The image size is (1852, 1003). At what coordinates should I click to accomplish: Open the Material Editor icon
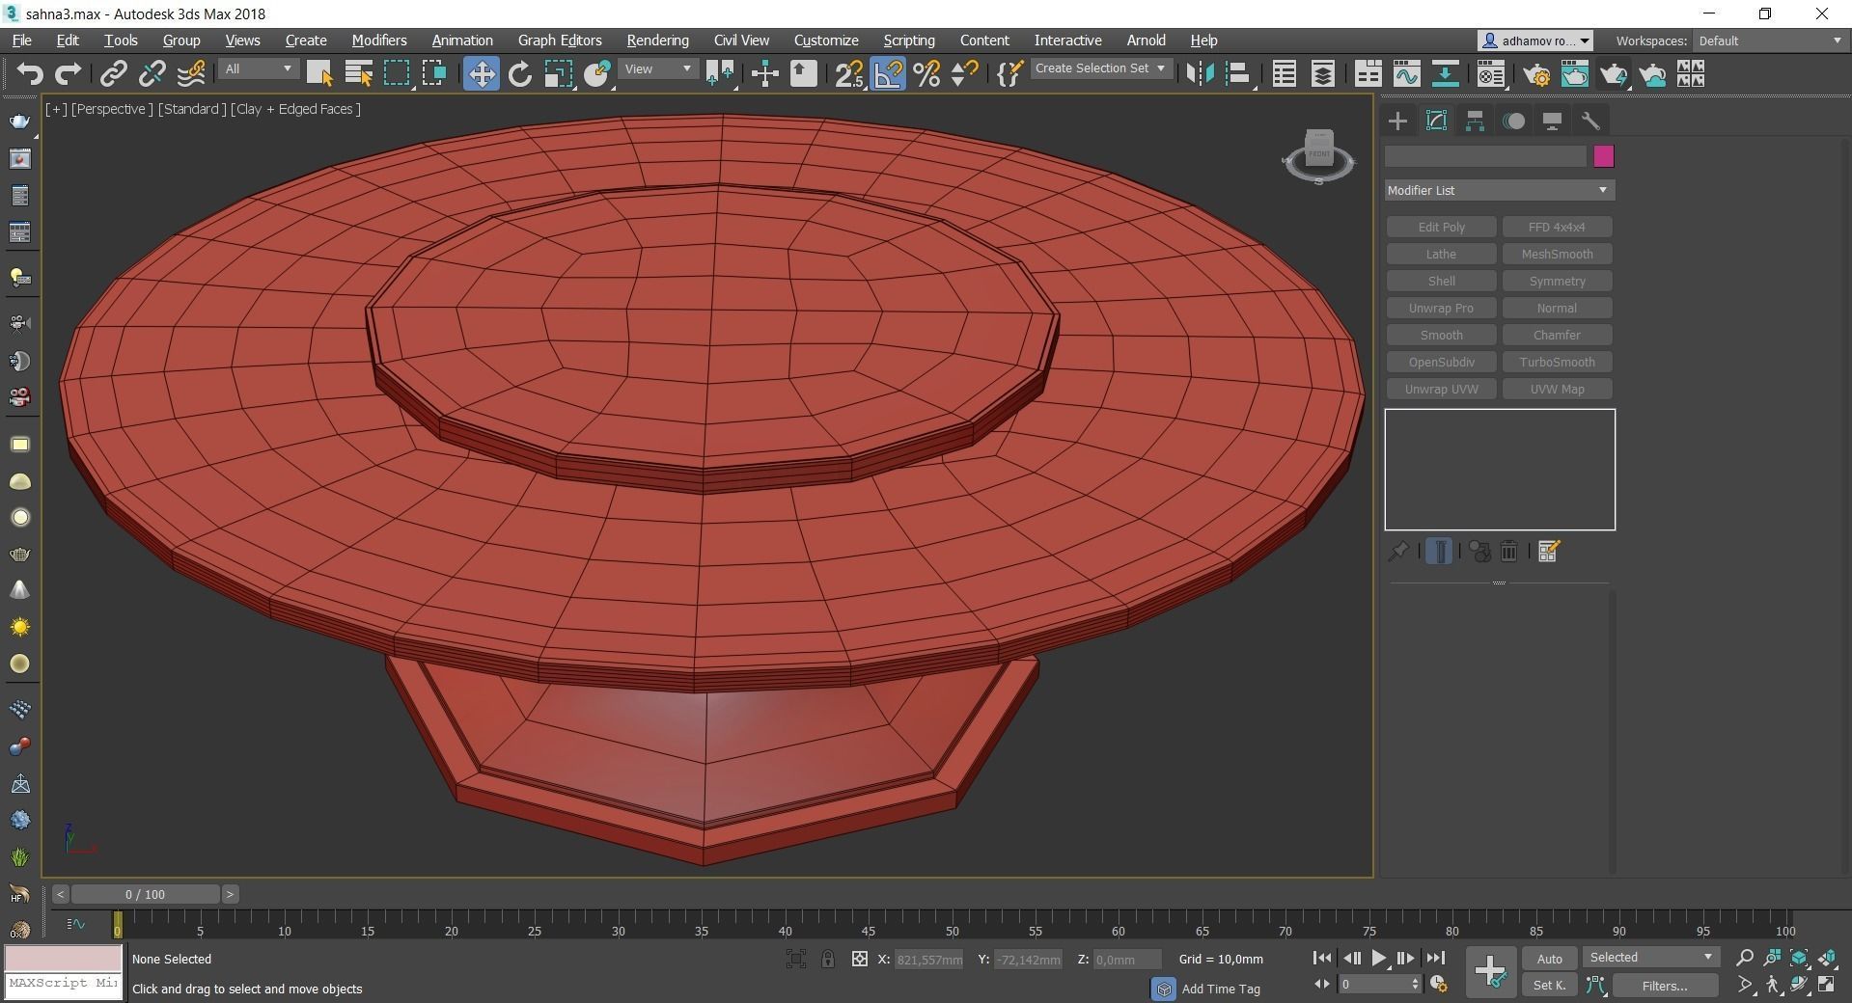click(x=1490, y=74)
